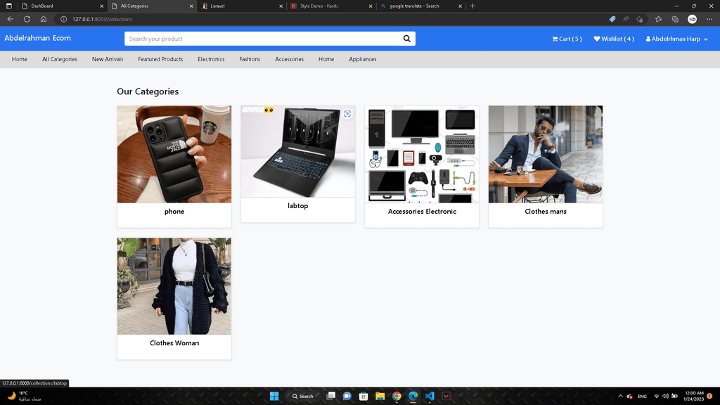Open Task View from the taskbar

[x=330, y=396]
